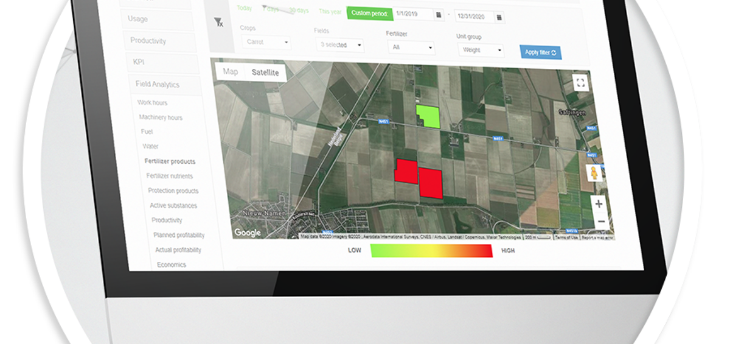
Task: Zoom out the map with minus button
Action: [x=600, y=220]
